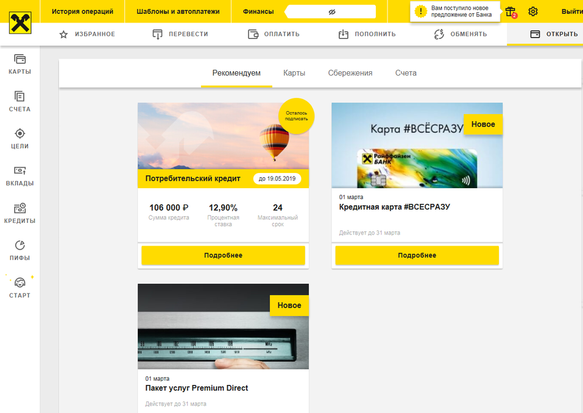
Task: Go to Цели in the sidebar
Action: click(19, 138)
